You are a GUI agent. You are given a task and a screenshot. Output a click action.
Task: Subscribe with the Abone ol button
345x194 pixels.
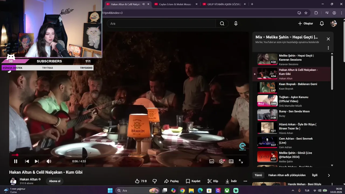55,181
